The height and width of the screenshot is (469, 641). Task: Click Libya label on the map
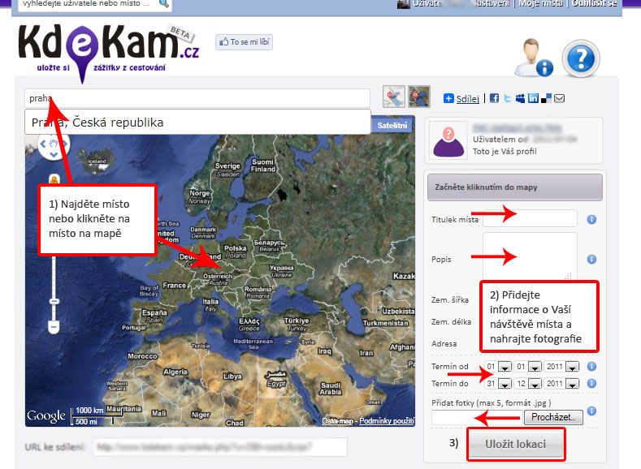pos(232,376)
